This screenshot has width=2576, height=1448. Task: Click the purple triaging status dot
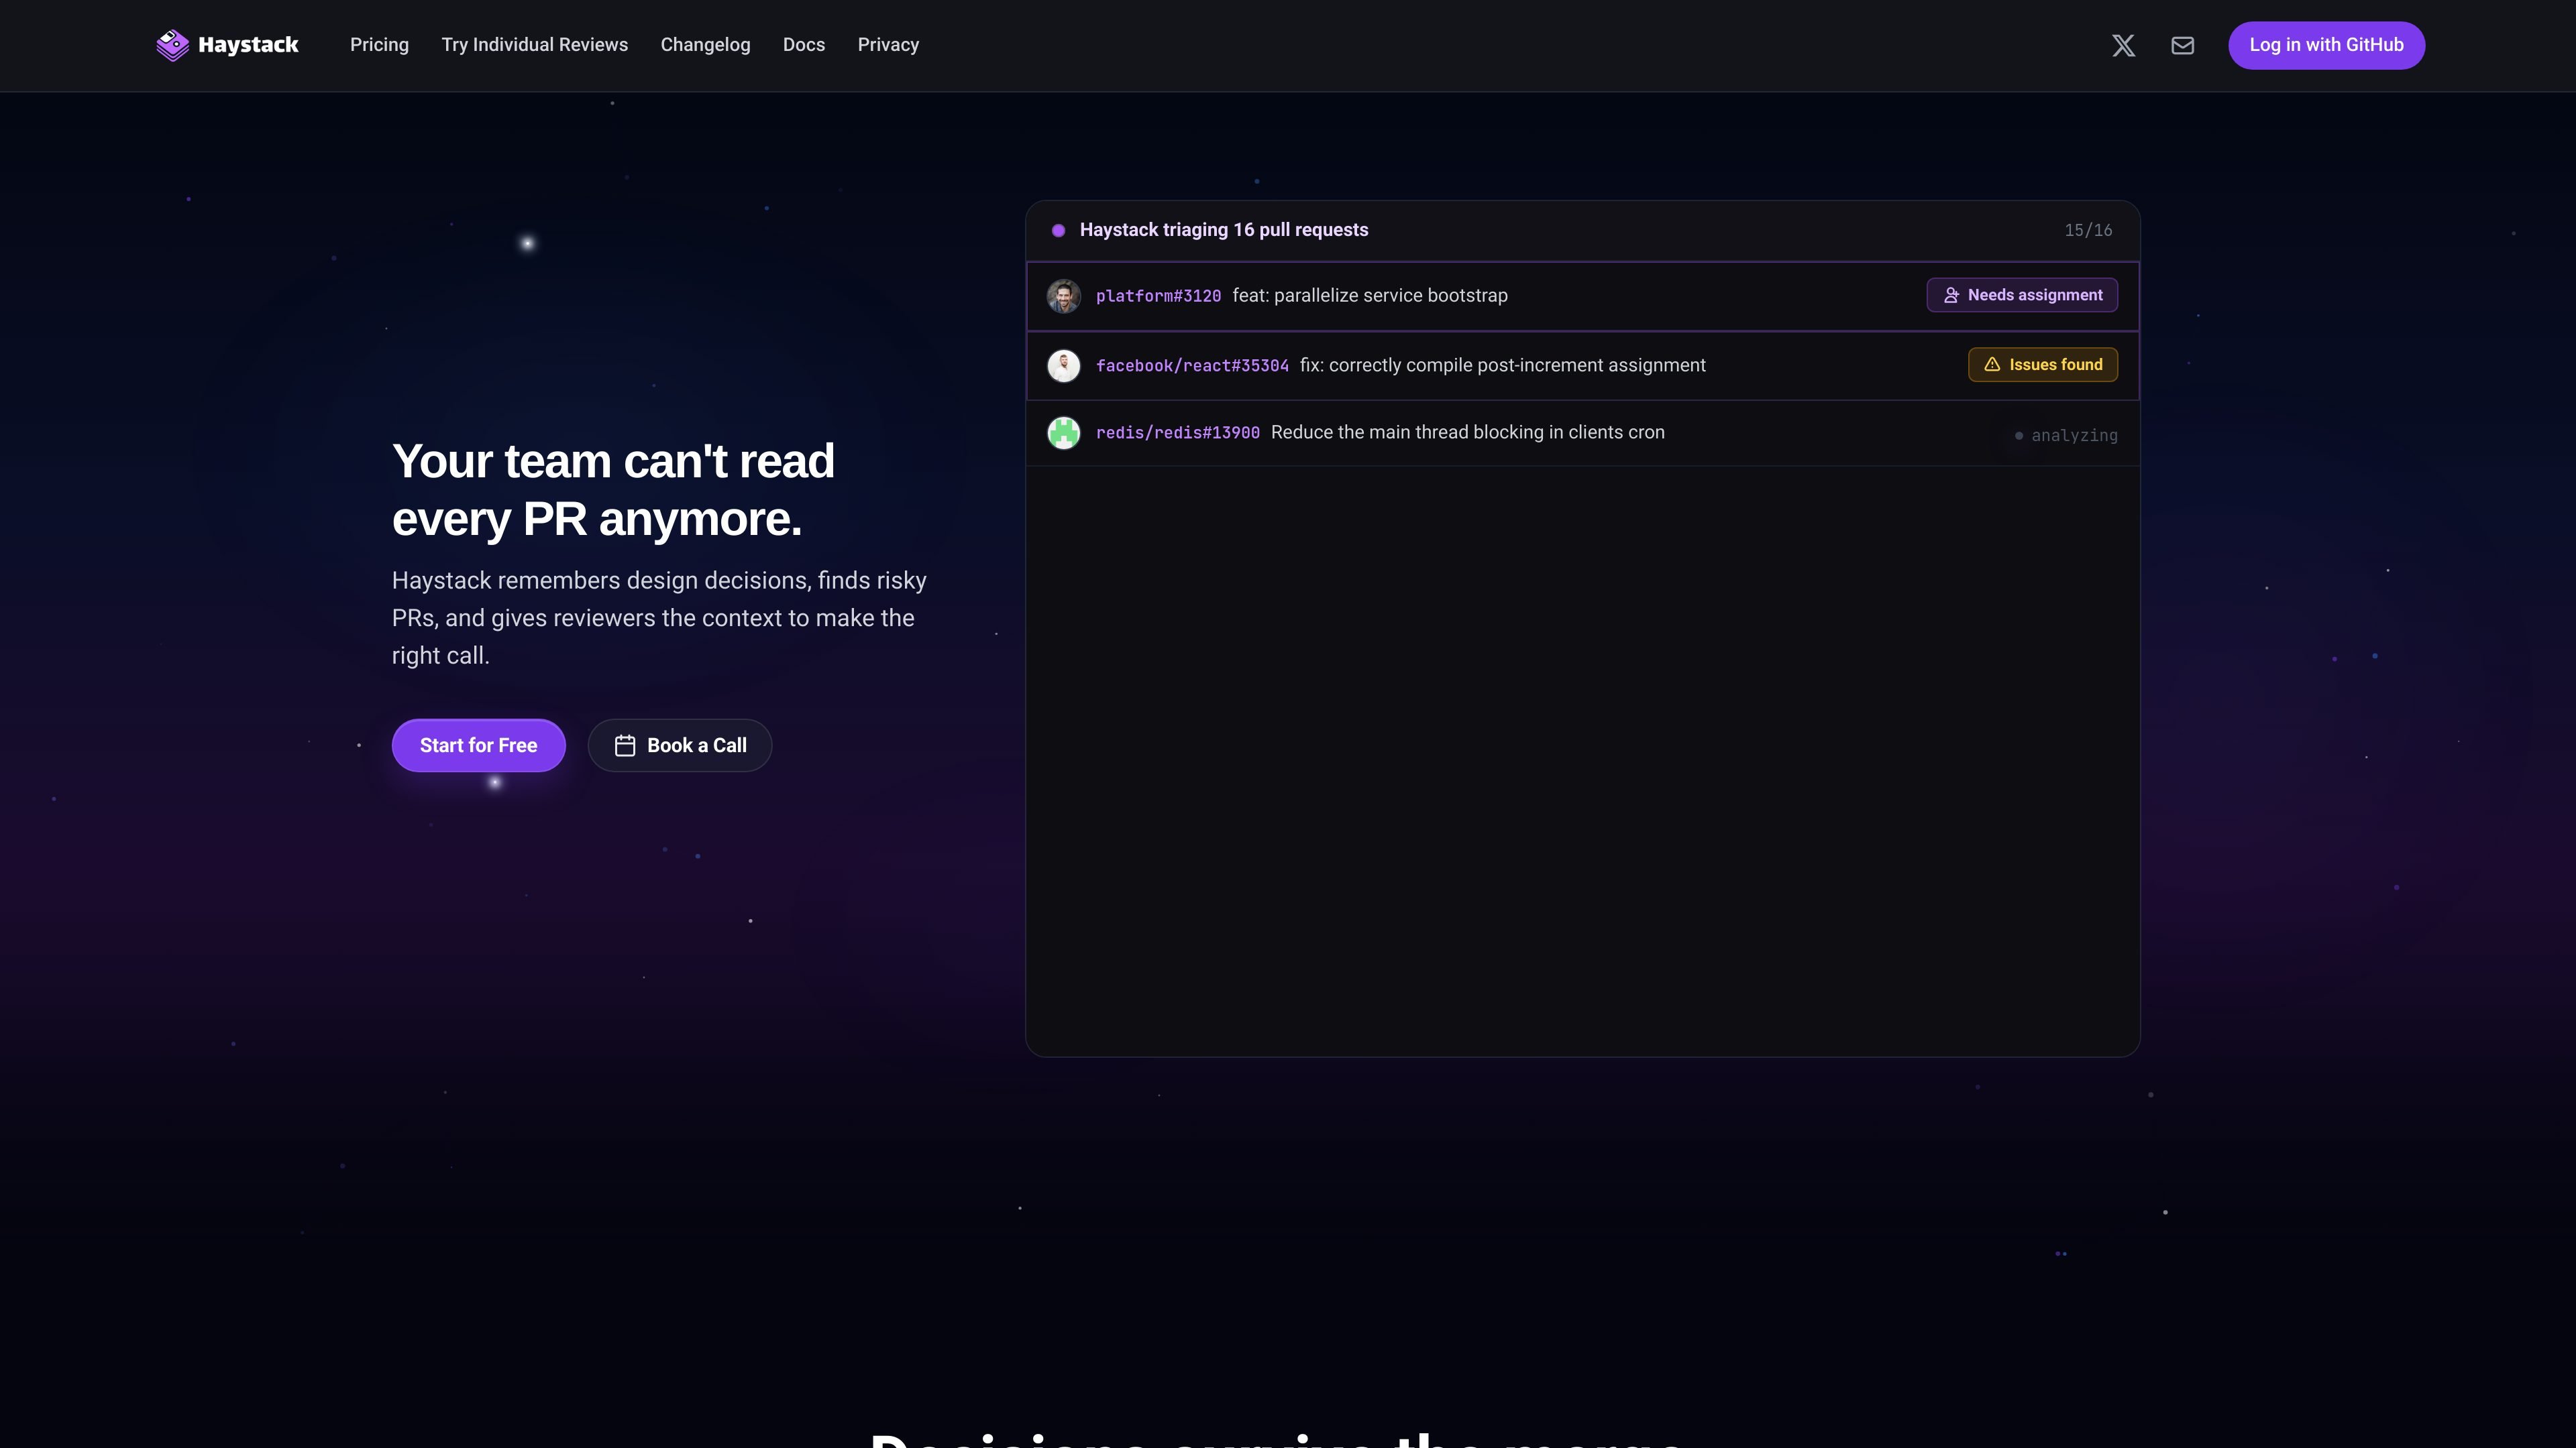pyautogui.click(x=1058, y=230)
